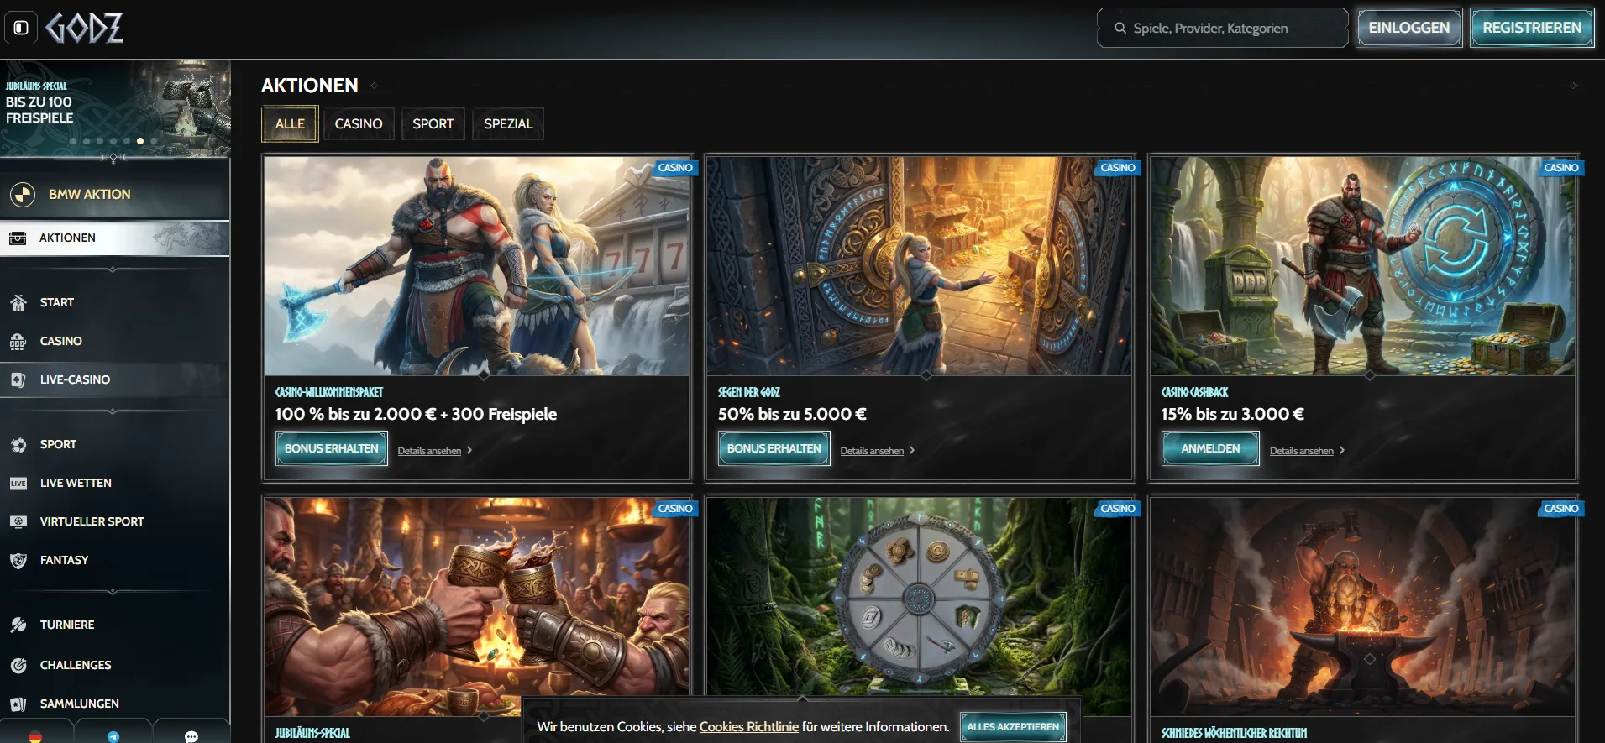The height and width of the screenshot is (743, 1605).
Task: Click the '100 % bis zu 2.000 € + 300 Freispiele' text
Action: coord(416,414)
